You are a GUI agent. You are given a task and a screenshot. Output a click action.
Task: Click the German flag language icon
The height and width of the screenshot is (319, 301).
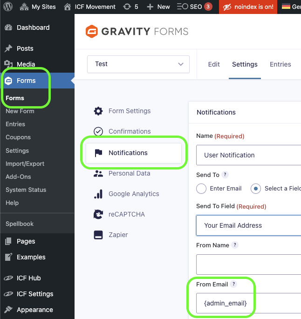point(286,7)
